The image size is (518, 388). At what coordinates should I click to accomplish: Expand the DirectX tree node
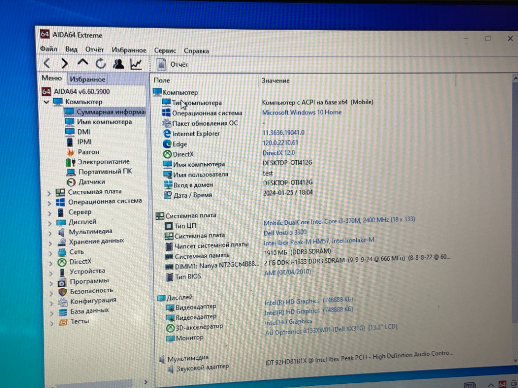point(51,263)
